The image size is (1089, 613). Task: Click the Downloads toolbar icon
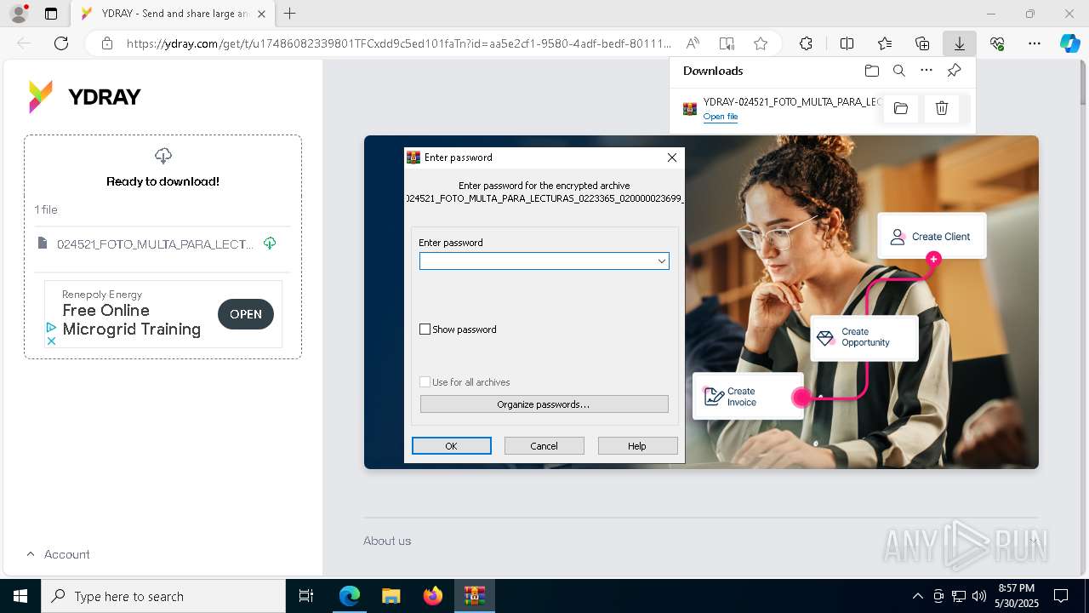959,43
